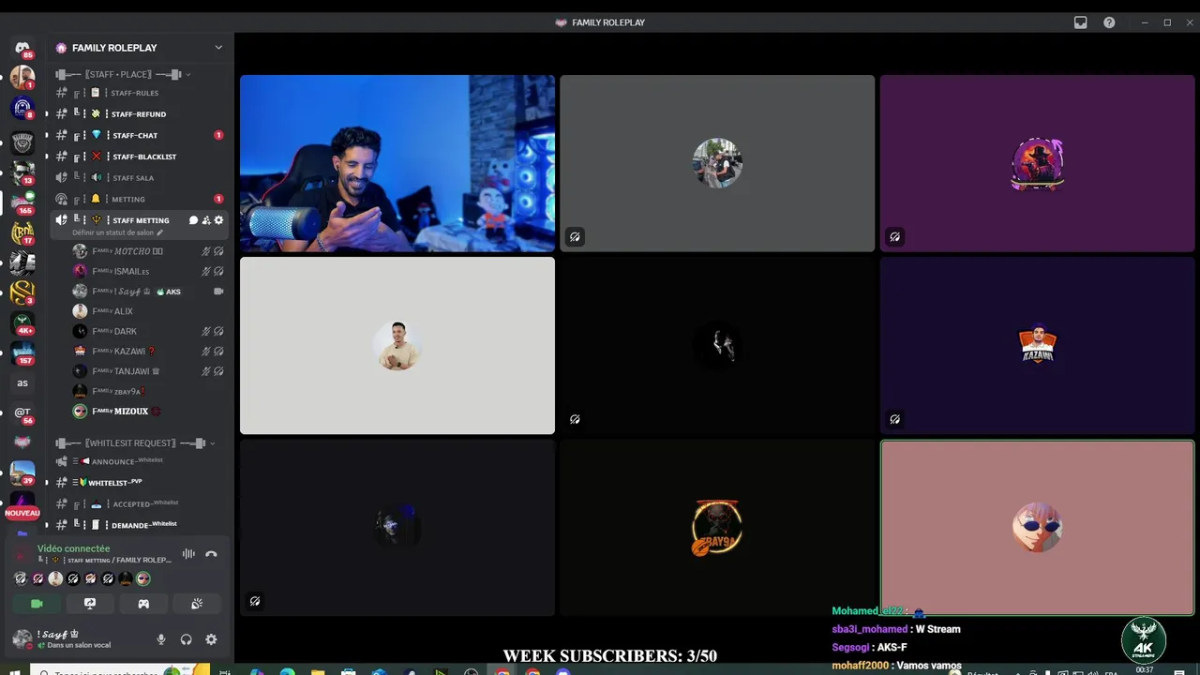The width and height of the screenshot is (1200, 675).
Task: Focus the live webcam video tile
Action: 397,163
